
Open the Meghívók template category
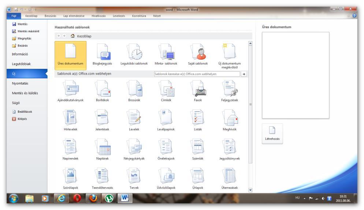(x=230, y=120)
